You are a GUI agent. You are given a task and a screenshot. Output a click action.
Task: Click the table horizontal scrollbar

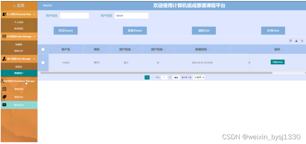(x=156, y=73)
